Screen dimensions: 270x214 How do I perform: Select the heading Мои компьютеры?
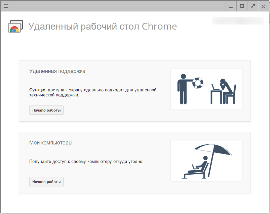[x=51, y=142]
